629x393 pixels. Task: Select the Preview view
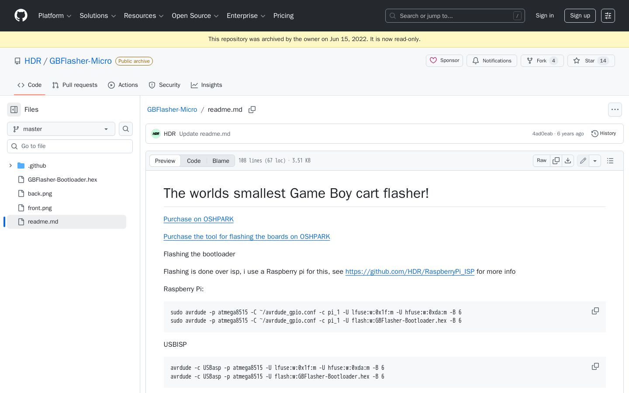165,161
